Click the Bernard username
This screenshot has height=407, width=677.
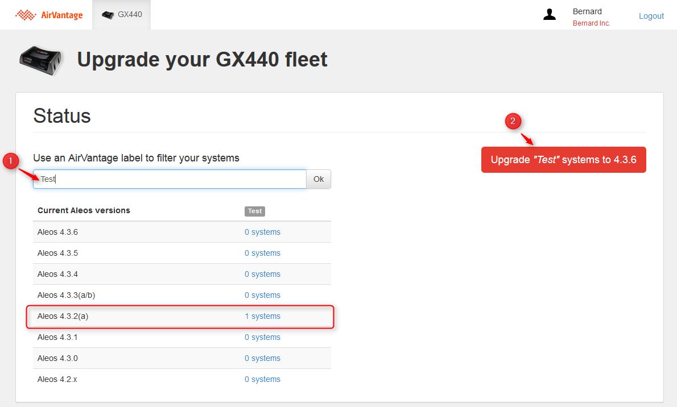tap(587, 11)
